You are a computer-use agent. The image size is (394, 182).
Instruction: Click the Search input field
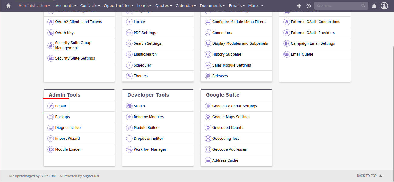click(337, 6)
